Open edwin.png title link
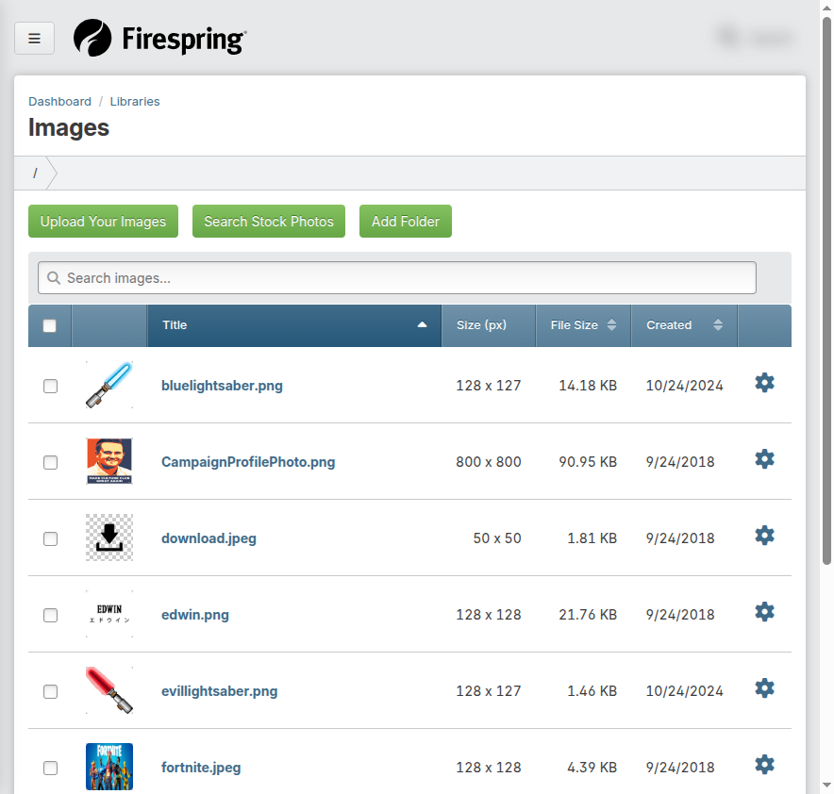834x794 pixels. (195, 615)
